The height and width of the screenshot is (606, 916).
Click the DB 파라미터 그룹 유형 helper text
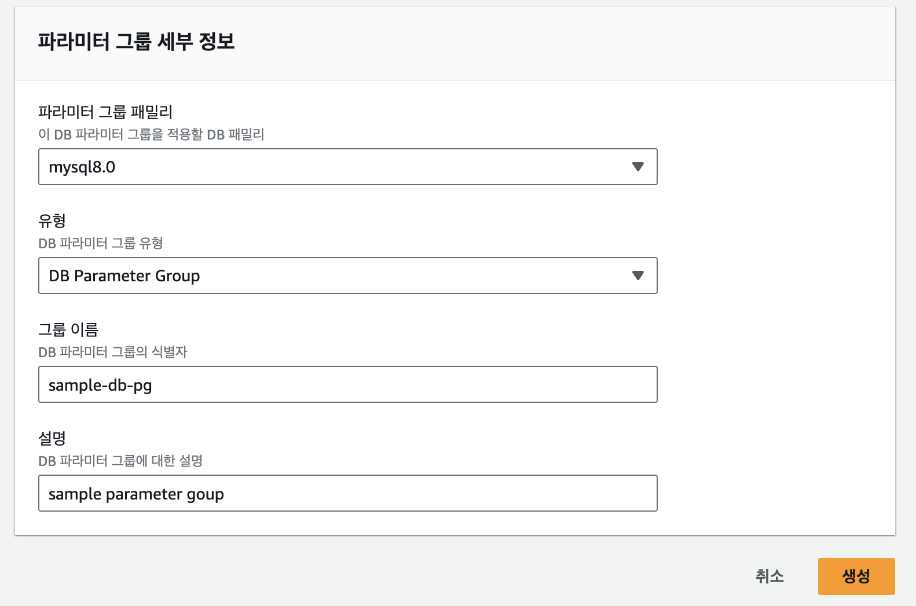point(101,243)
